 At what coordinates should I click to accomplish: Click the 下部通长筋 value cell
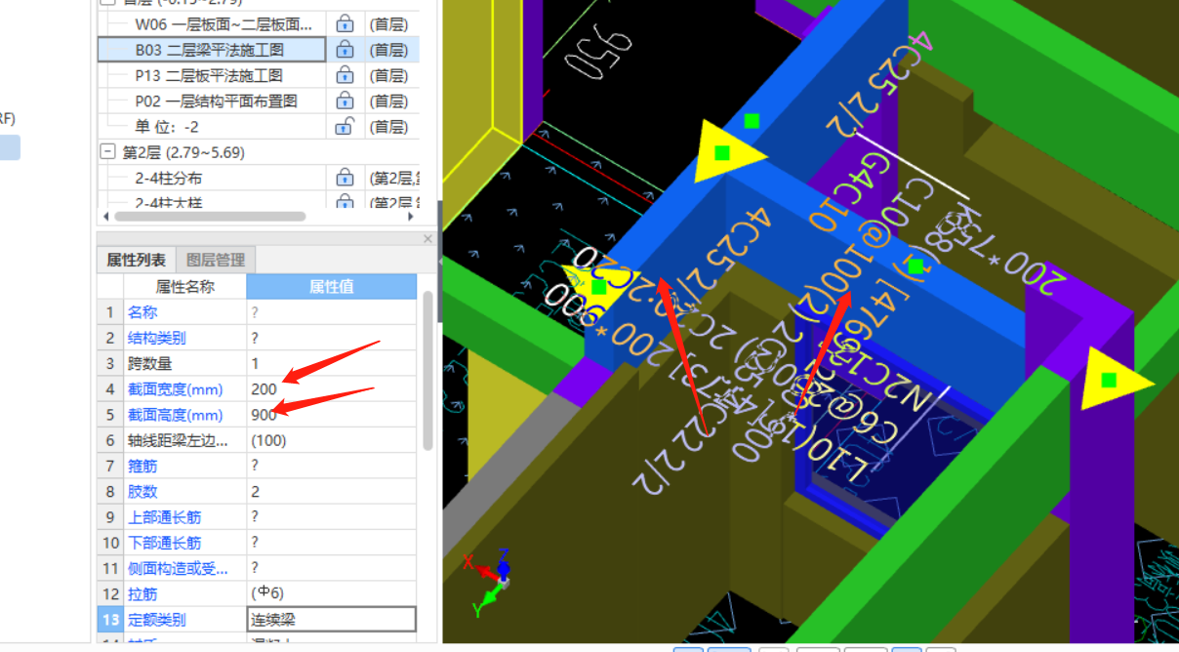point(332,542)
